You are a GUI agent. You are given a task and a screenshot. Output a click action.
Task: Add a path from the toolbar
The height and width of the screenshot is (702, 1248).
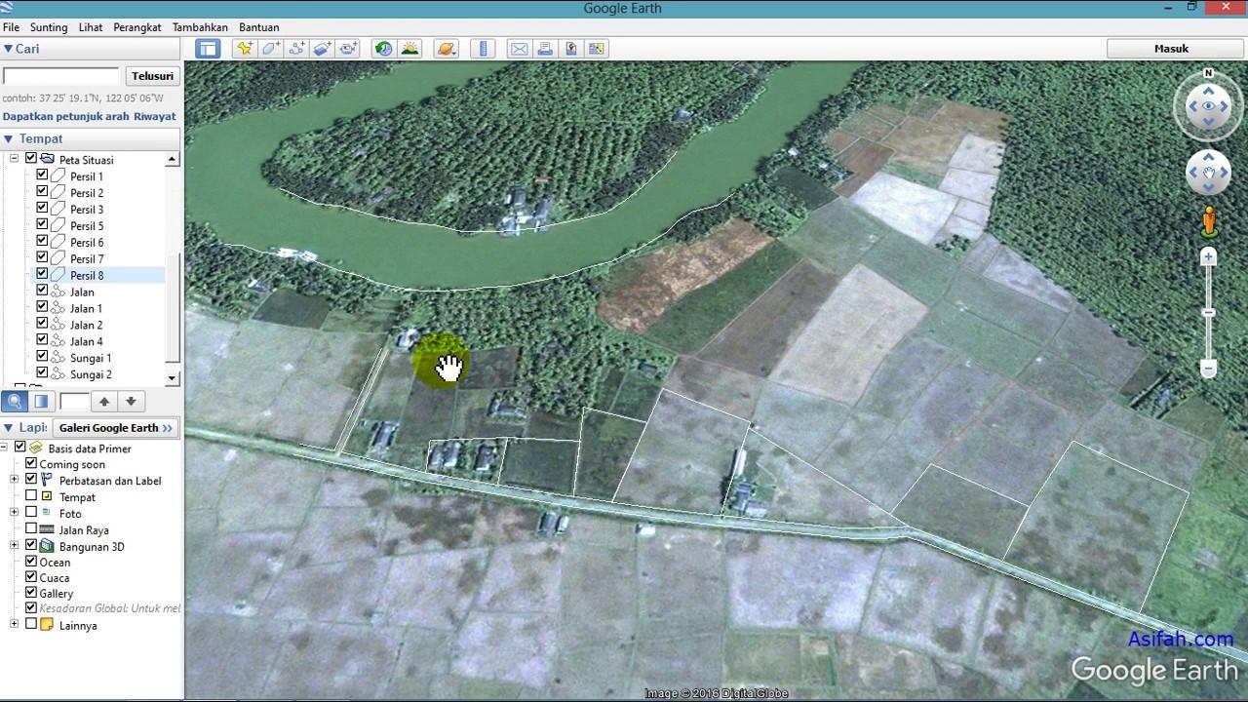point(296,49)
